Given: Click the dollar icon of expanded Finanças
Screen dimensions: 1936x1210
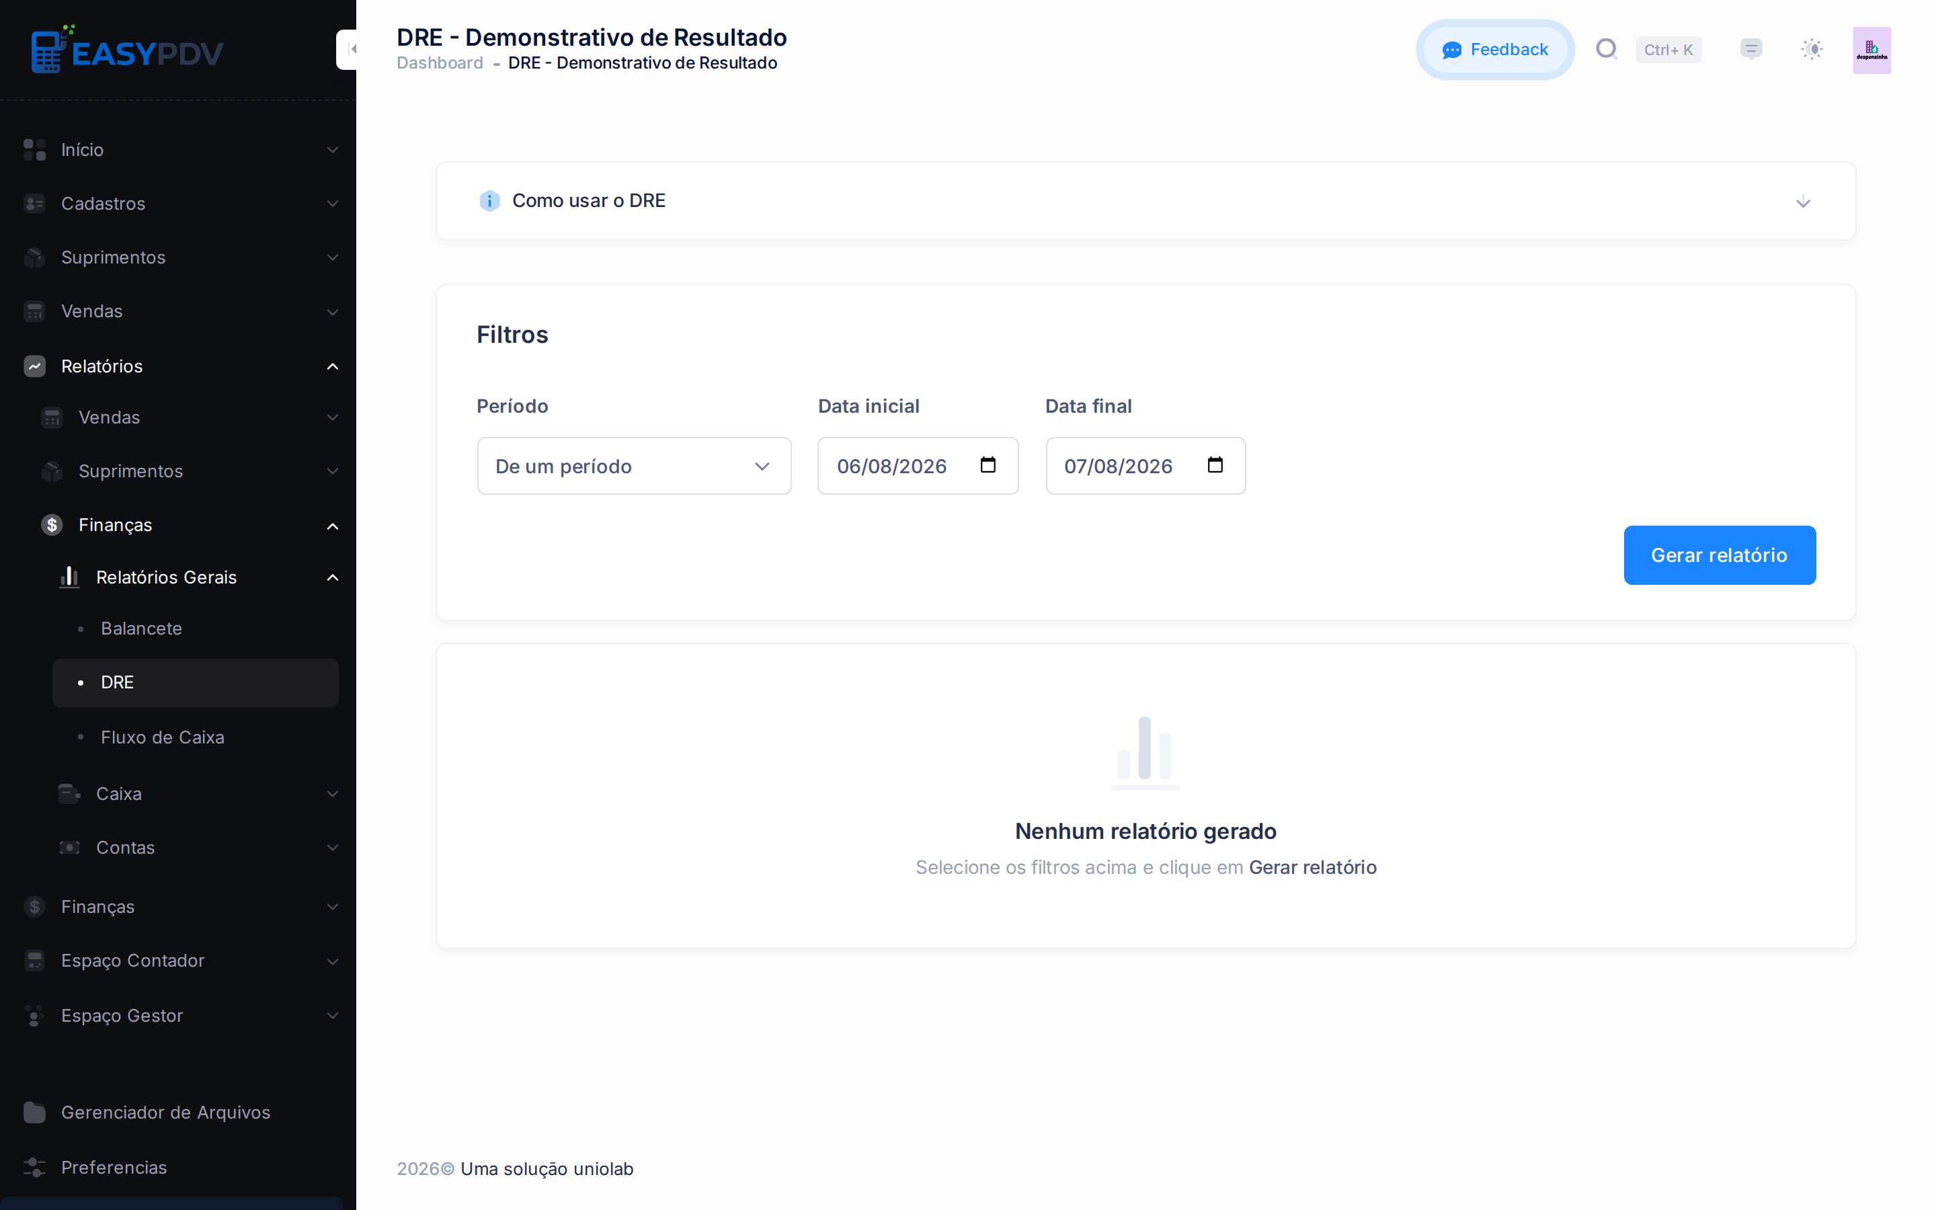Looking at the screenshot, I should pos(52,525).
